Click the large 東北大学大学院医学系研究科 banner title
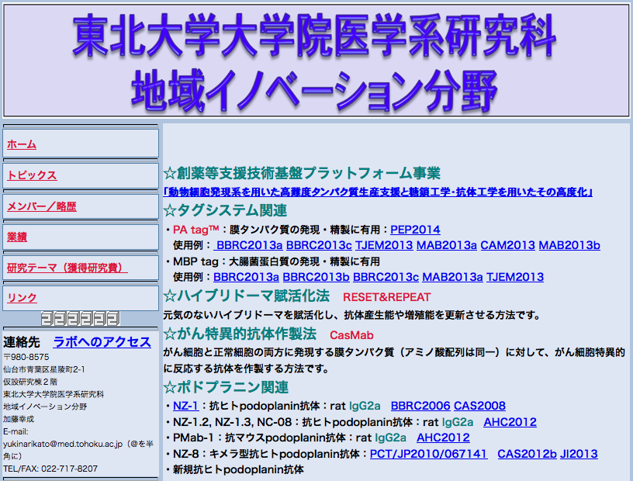 pos(315,35)
